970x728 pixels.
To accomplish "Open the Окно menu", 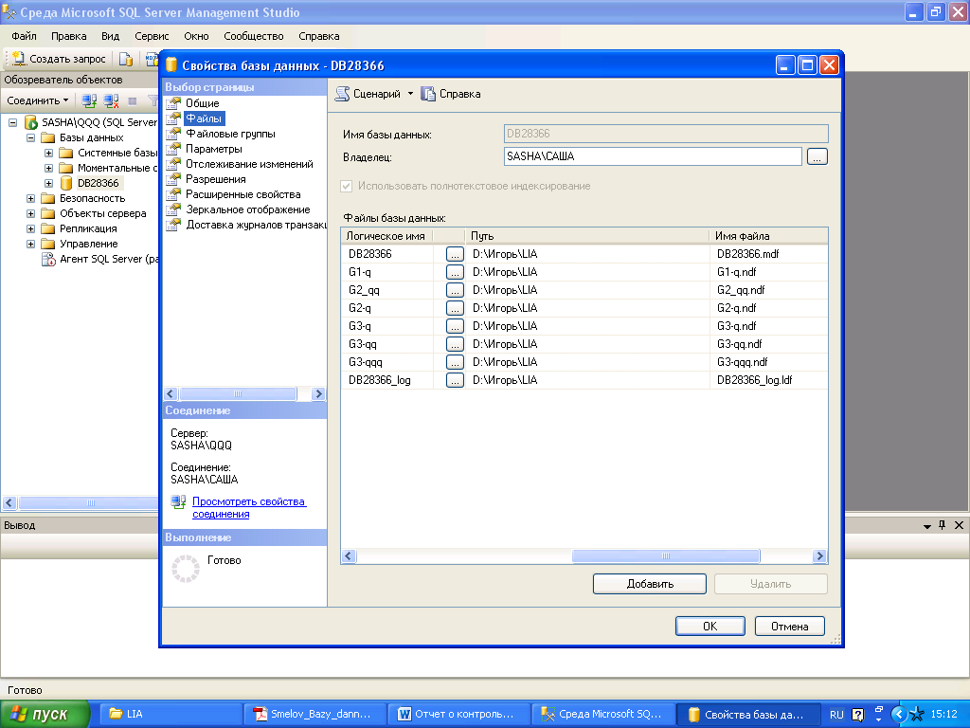I will [x=196, y=36].
